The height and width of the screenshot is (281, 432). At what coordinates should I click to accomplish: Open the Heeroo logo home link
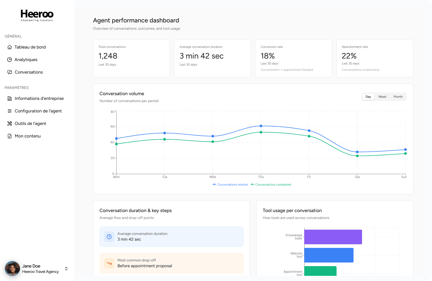[x=37, y=15]
